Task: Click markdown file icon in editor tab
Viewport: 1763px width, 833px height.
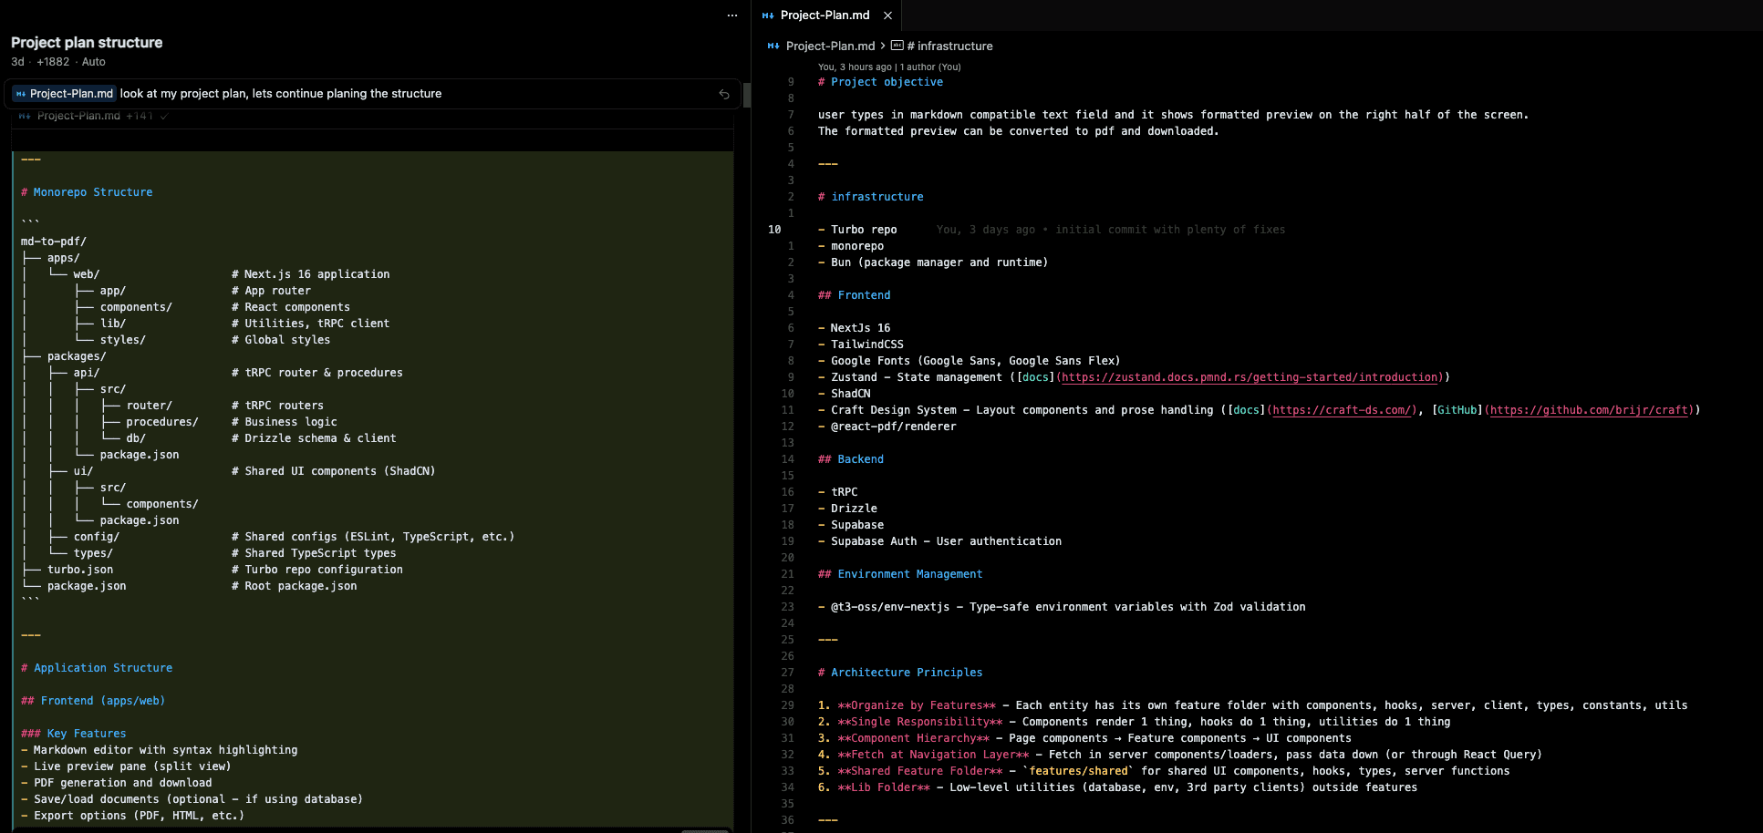Action: click(768, 15)
